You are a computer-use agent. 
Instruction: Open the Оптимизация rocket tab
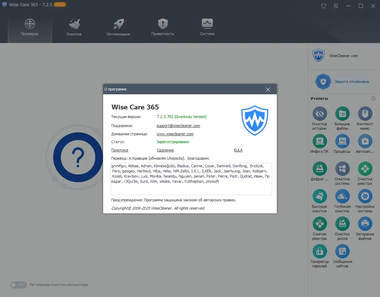118,28
